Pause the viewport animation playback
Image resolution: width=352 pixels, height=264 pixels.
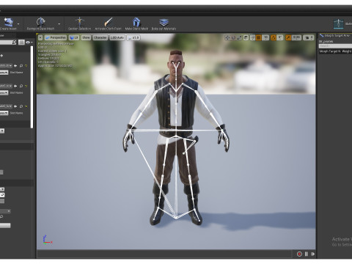point(306,254)
